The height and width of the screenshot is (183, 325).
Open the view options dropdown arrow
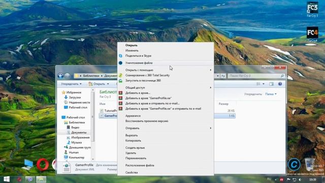click(264, 84)
